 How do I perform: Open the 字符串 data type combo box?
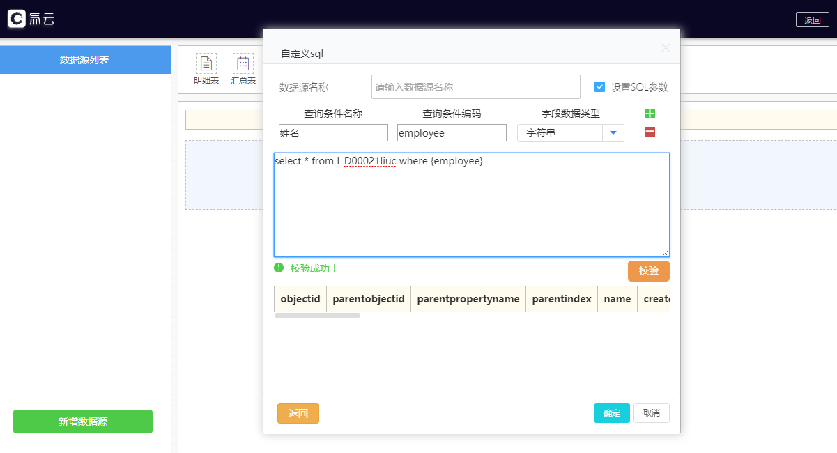tap(560, 133)
